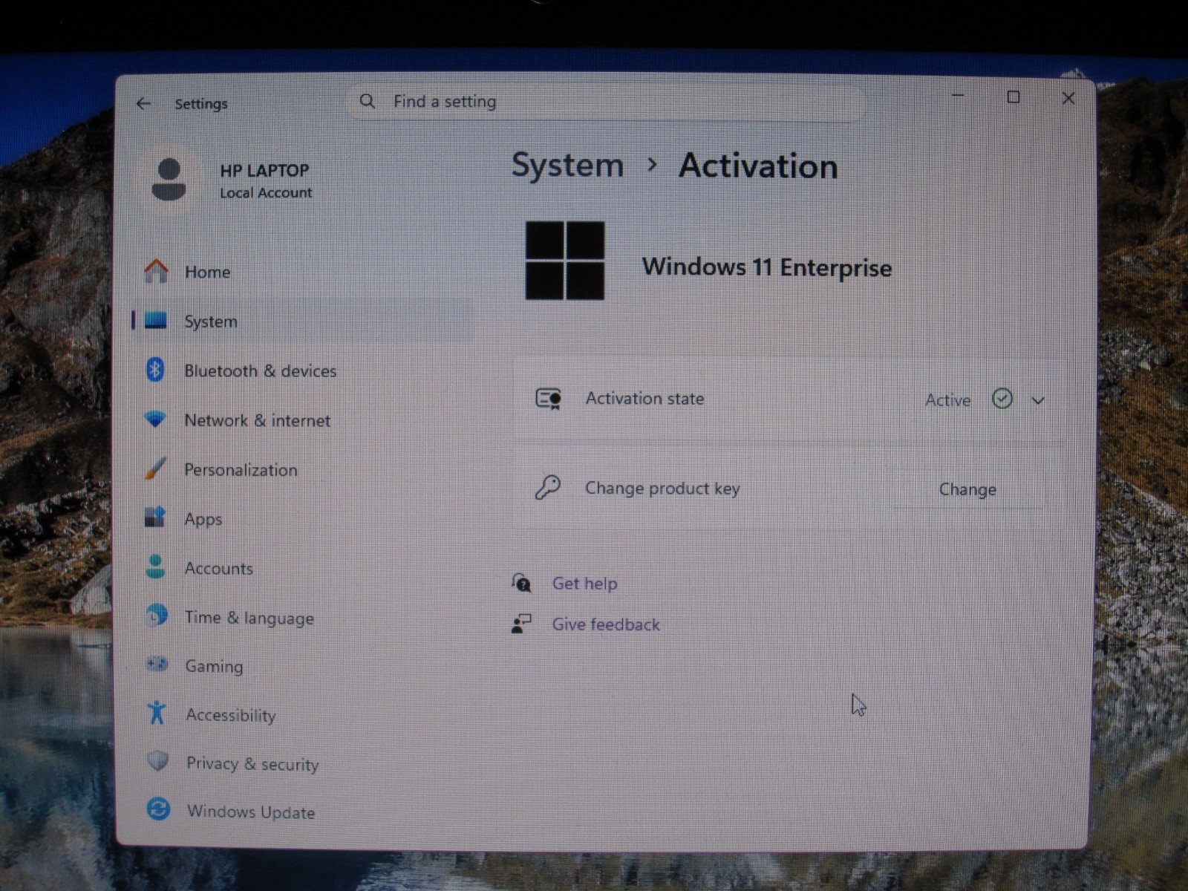The height and width of the screenshot is (891, 1188).
Task: Click the Windows 11 Enterprise text
Action: point(767,267)
